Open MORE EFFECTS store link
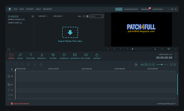The image size is (184, 111). tap(131, 9)
